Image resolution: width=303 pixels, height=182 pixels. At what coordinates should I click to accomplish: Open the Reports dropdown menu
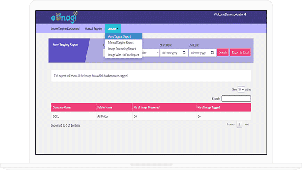[x=113, y=29]
